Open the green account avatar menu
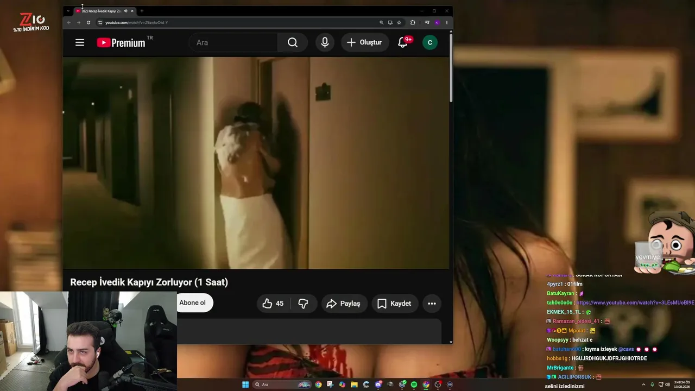 (430, 42)
